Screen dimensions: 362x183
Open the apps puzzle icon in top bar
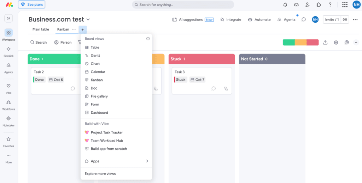point(319,5)
